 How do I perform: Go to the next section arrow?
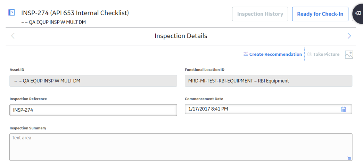click(349, 36)
